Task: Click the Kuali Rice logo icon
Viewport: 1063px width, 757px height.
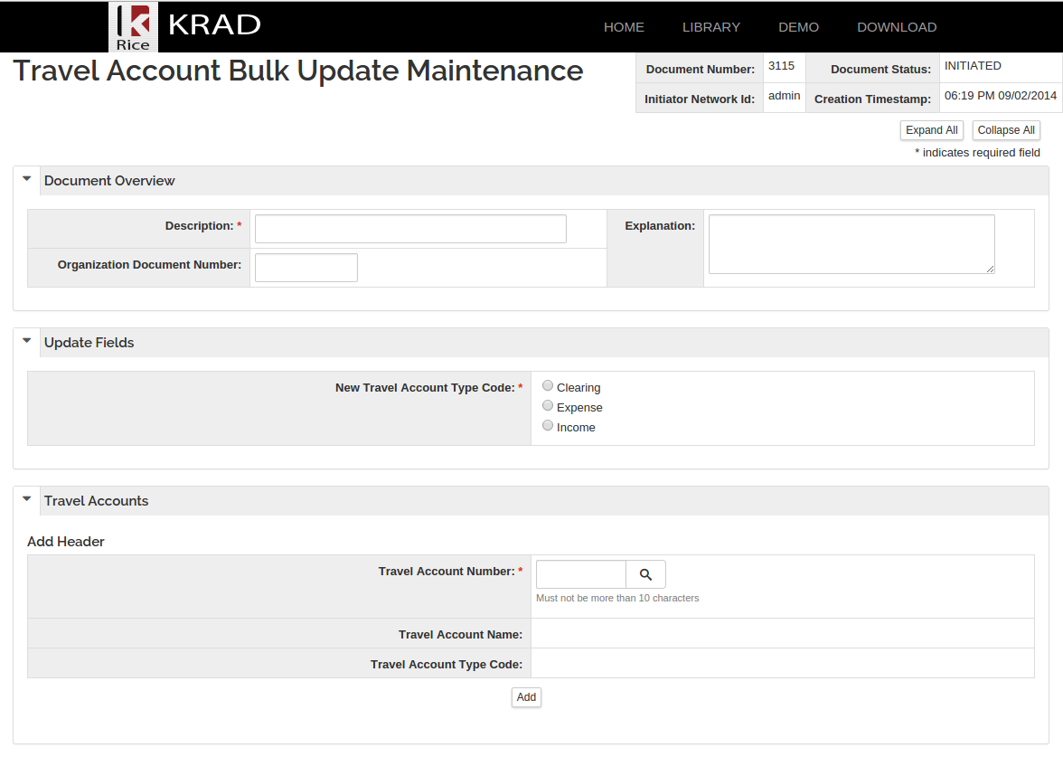Action: pos(134,27)
